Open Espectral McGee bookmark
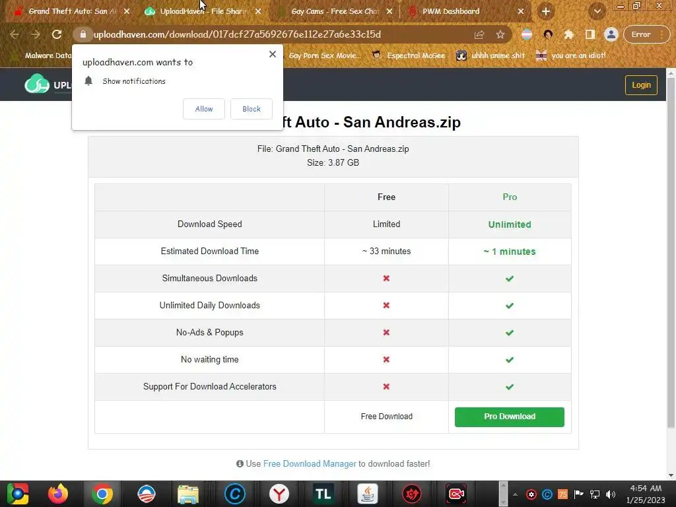676x507 pixels. pos(409,55)
